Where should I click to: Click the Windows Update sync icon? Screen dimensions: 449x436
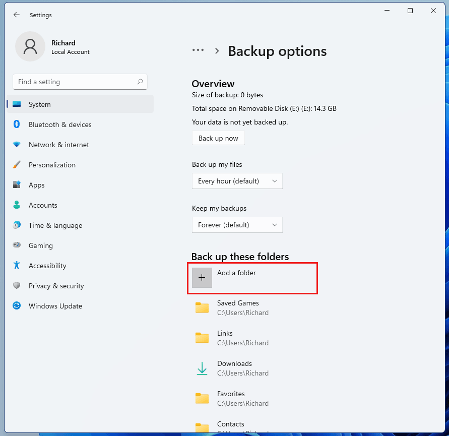coord(17,305)
